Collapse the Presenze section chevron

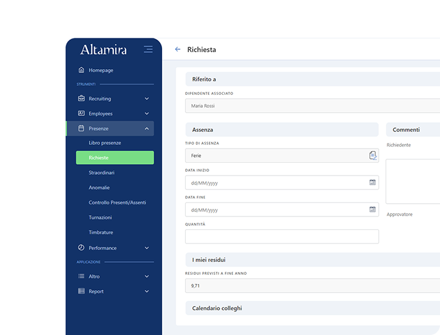click(x=147, y=129)
